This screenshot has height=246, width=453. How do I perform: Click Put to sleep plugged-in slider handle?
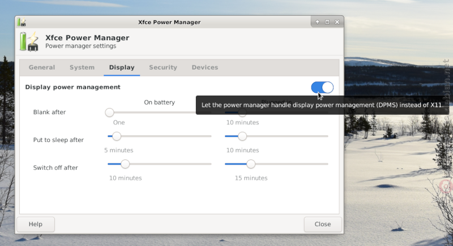point(242,136)
